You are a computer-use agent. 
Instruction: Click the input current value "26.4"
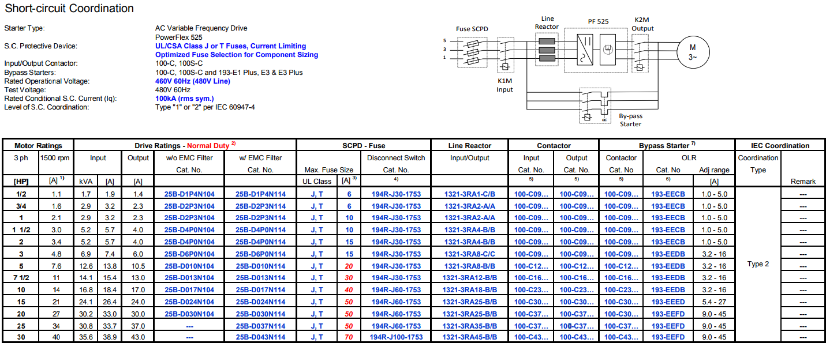tap(109, 302)
